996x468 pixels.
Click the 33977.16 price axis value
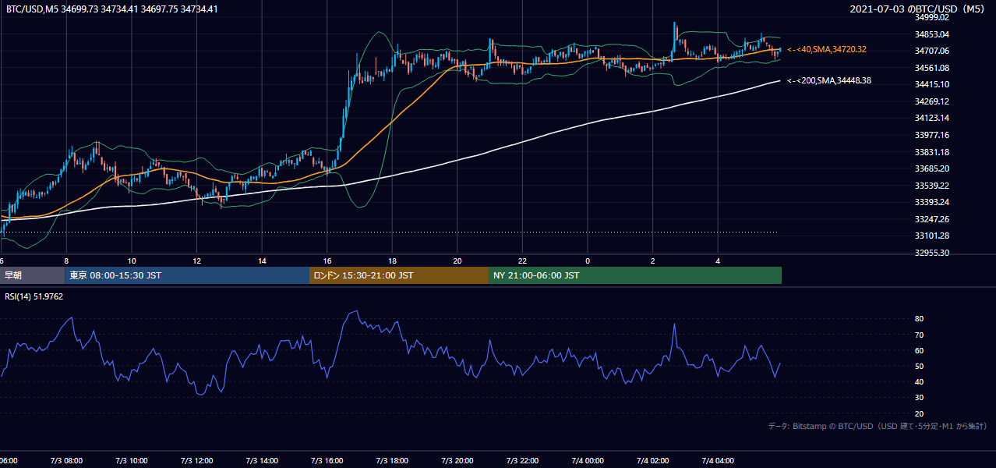click(x=932, y=135)
